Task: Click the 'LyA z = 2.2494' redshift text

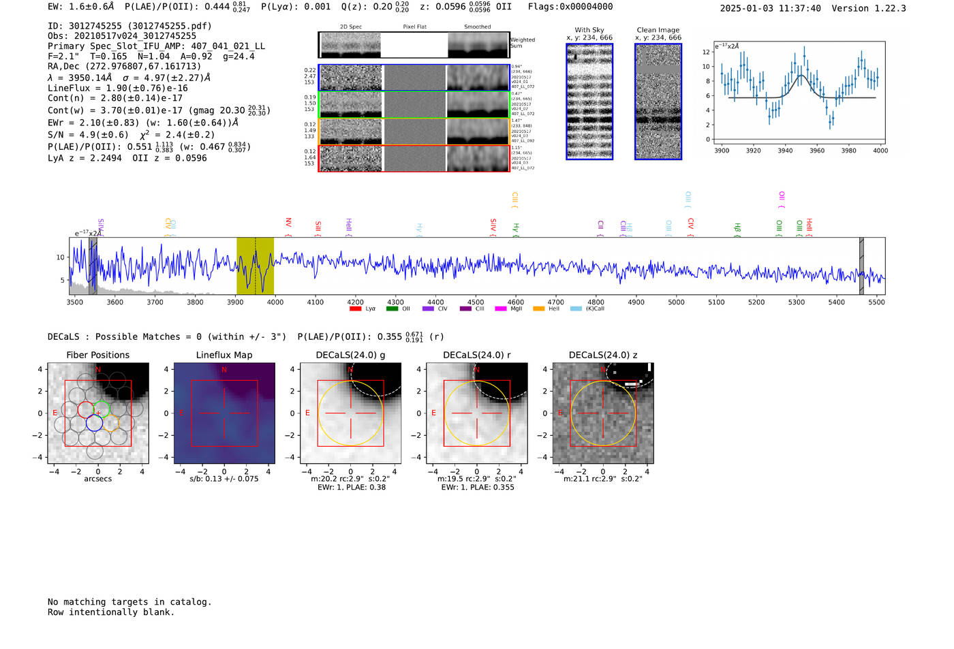Action: point(84,158)
